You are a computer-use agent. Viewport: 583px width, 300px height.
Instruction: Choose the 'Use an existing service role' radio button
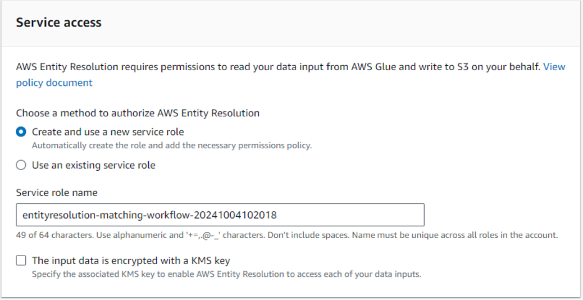[21, 165]
